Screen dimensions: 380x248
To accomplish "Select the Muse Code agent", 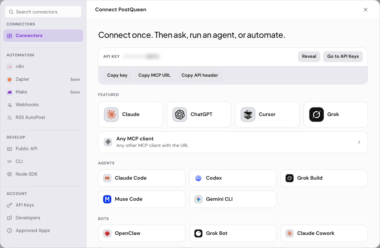I will 142,199.
